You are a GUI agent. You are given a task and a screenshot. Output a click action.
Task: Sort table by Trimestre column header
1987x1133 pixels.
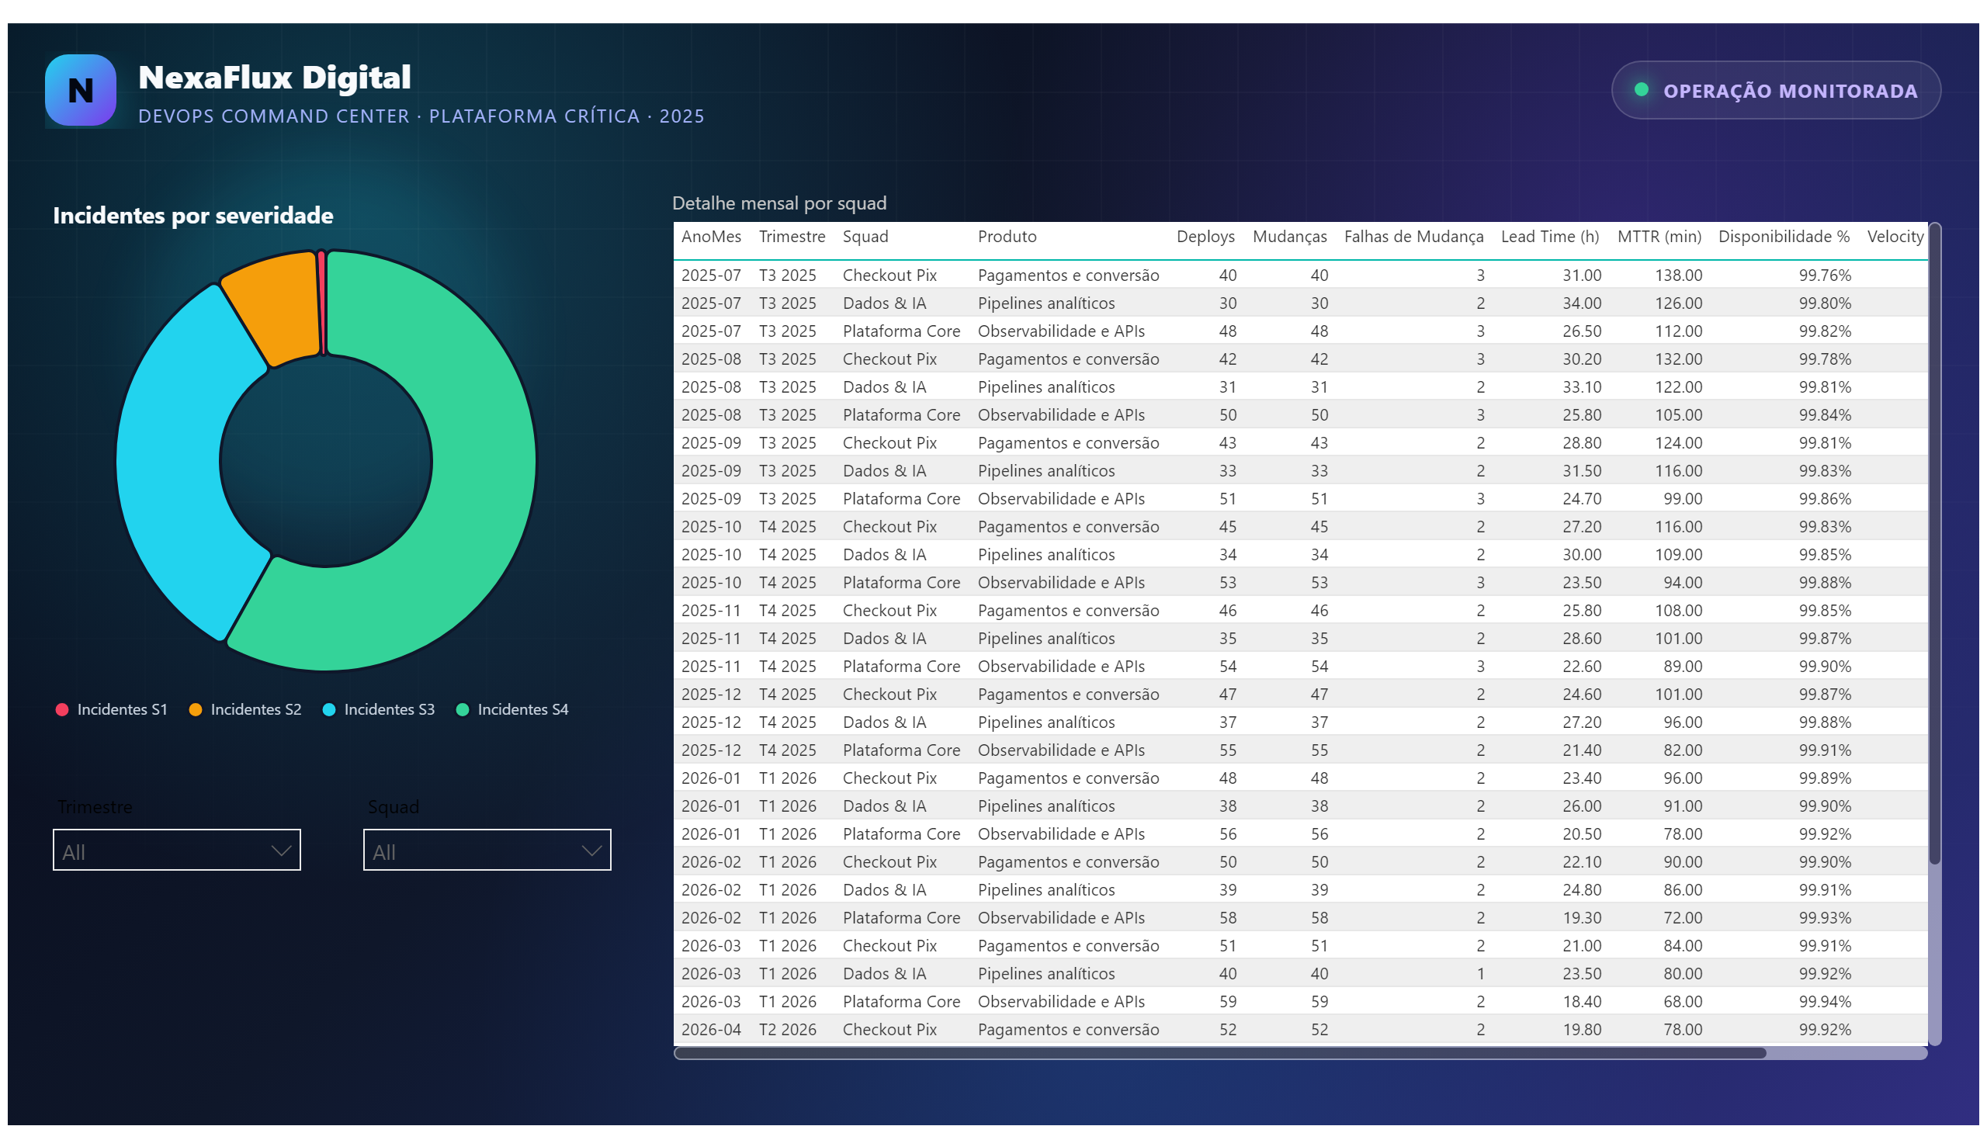tap(792, 237)
